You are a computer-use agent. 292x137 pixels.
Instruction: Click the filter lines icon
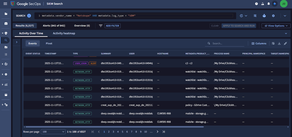[x=101, y=26]
